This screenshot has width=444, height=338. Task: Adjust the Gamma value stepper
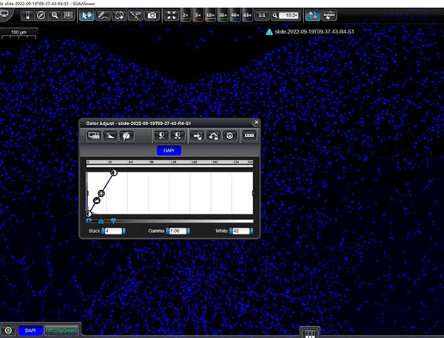pos(188,231)
